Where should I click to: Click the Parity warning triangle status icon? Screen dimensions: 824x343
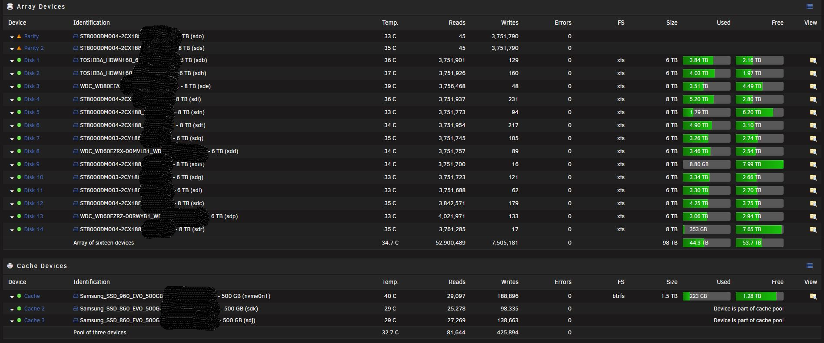pyautogui.click(x=19, y=36)
